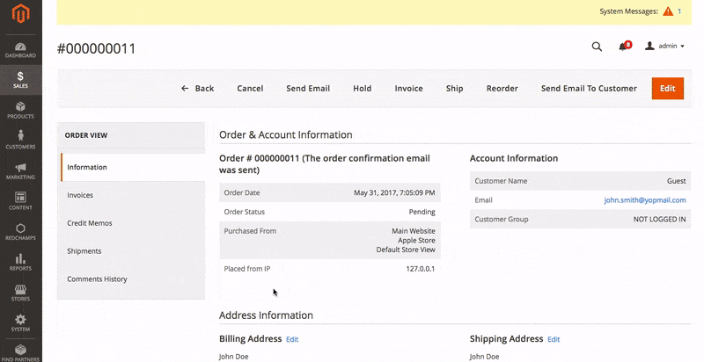Click the Send Email button
The image size is (704, 362).
tap(308, 88)
